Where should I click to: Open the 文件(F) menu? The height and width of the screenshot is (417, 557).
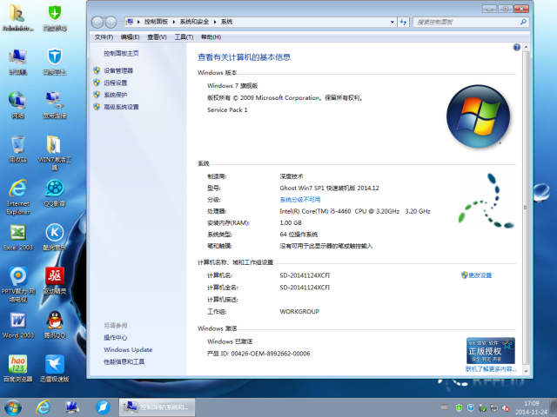click(x=104, y=37)
